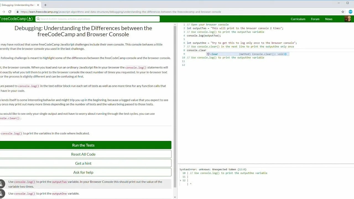Image resolution: width=354 pixels, height=199 pixels.
Task: Close the Debugging browser tab
Action: tap(38, 5)
